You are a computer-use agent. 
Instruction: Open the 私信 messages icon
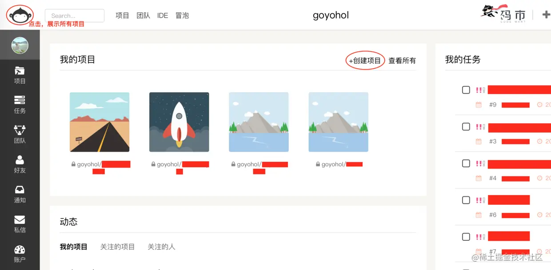(x=20, y=223)
